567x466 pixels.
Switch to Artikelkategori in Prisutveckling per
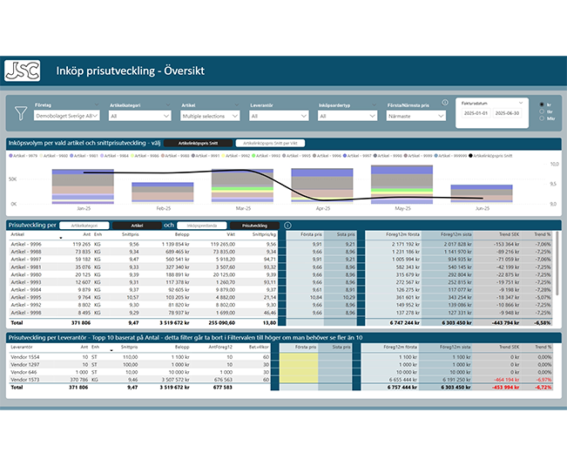(x=84, y=226)
